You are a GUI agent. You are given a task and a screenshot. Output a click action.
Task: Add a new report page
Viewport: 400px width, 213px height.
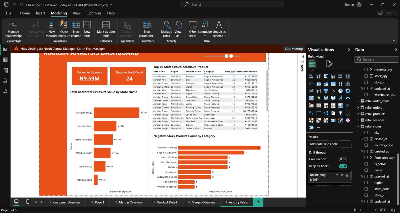(x=258, y=202)
